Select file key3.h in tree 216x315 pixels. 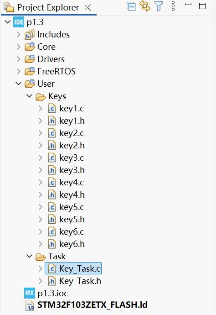pyautogui.click(x=72, y=170)
